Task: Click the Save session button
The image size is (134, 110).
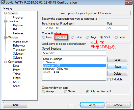Action: click(x=118, y=67)
